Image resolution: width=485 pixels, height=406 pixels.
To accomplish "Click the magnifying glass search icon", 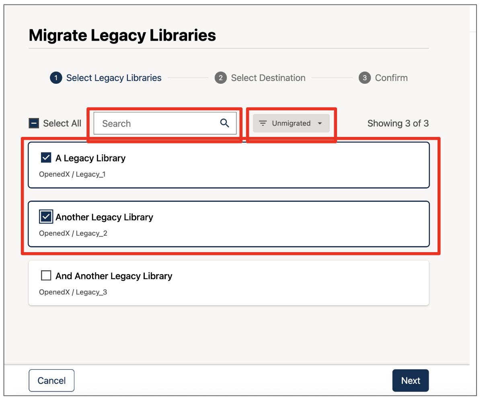I will pos(224,123).
